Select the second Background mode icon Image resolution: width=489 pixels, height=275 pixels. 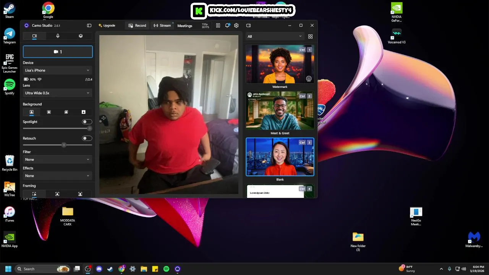pos(49,112)
